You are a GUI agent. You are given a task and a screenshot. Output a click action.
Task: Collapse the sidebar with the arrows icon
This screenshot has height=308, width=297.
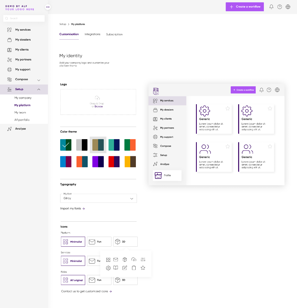click(x=48, y=7)
